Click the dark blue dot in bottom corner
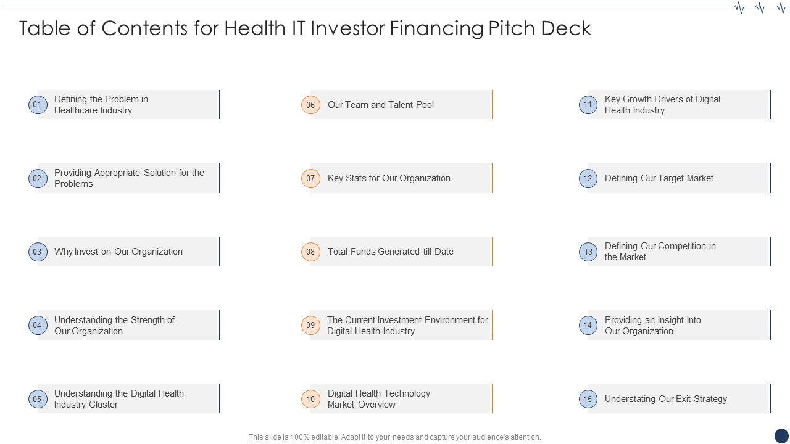The image size is (790, 444). [x=781, y=435]
